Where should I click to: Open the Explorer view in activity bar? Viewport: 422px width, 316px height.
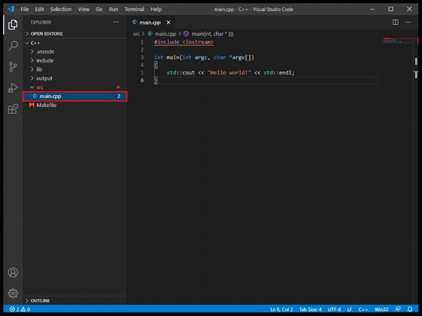click(x=13, y=25)
